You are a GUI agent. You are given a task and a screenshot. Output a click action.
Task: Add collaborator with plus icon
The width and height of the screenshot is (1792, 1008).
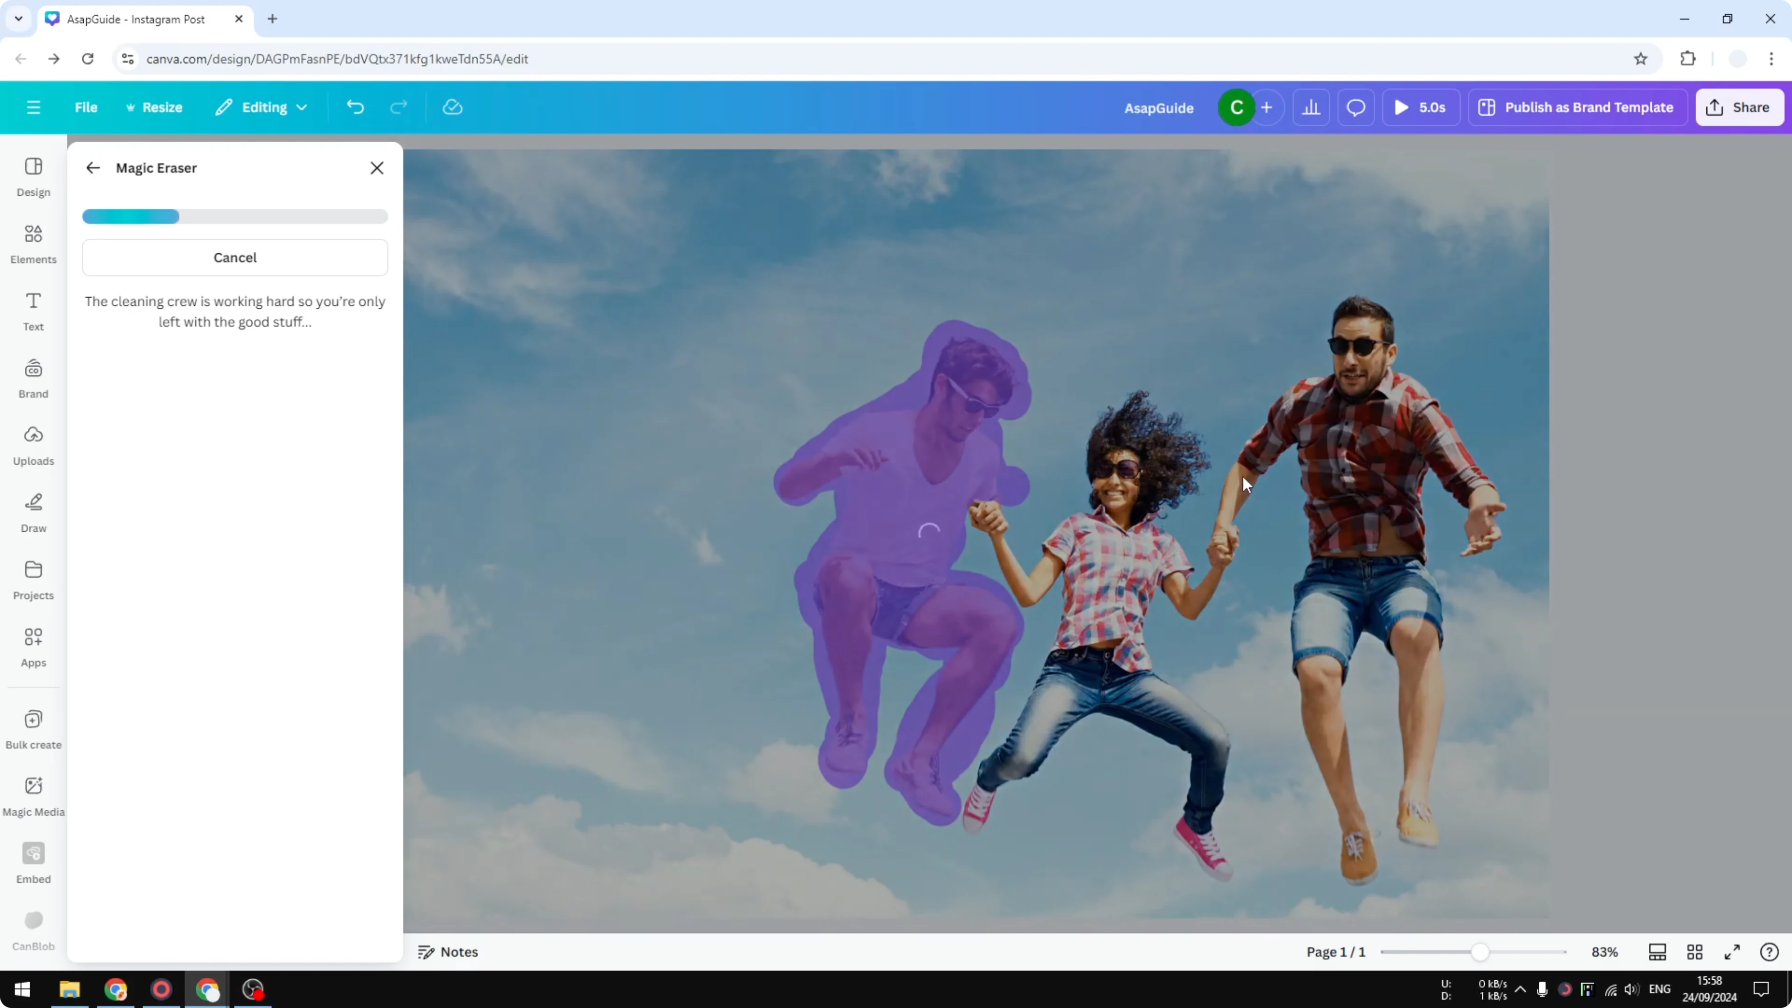point(1268,107)
